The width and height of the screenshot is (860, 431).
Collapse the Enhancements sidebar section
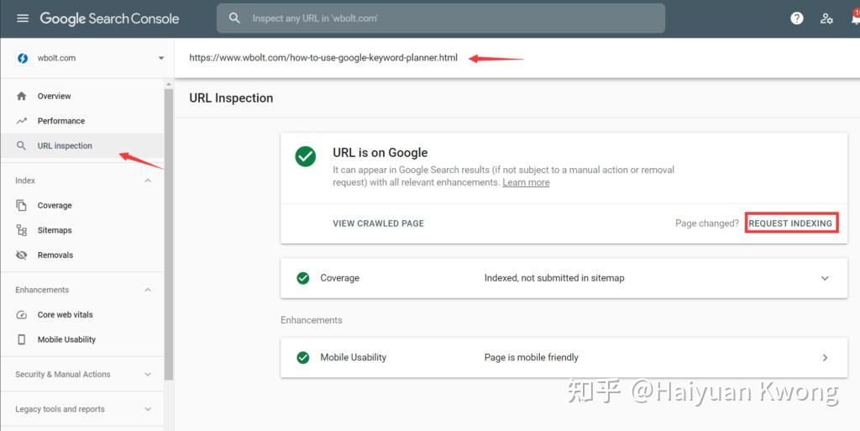tap(148, 290)
